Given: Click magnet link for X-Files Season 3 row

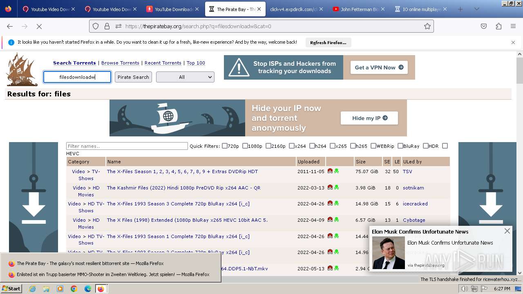Looking at the screenshot, I should pos(330,203).
